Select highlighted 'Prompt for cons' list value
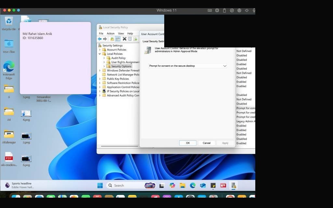The image size is (333, 208). tap(246, 108)
